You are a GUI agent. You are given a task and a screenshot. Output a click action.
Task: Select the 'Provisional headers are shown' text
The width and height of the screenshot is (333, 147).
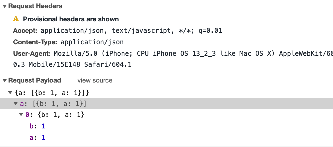click(x=71, y=19)
